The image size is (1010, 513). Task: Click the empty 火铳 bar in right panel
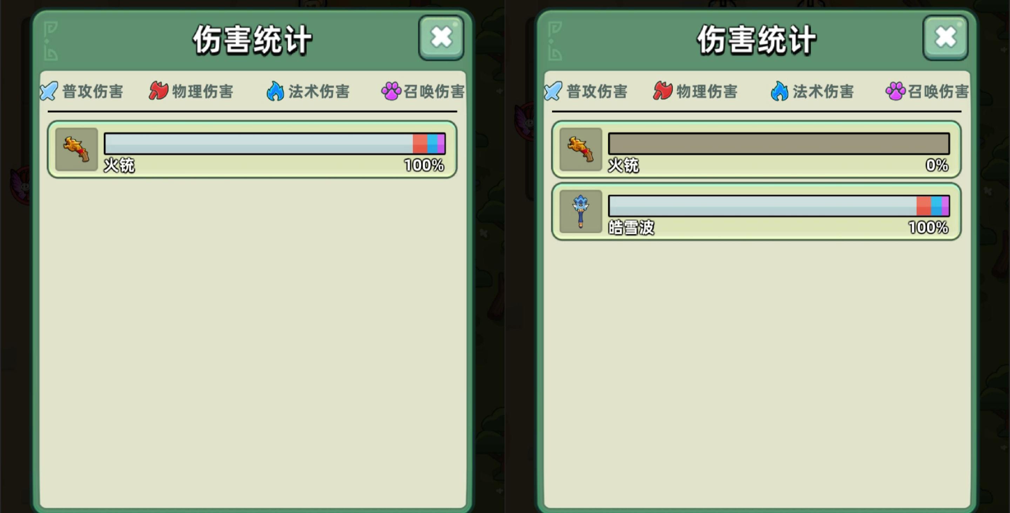click(x=779, y=143)
